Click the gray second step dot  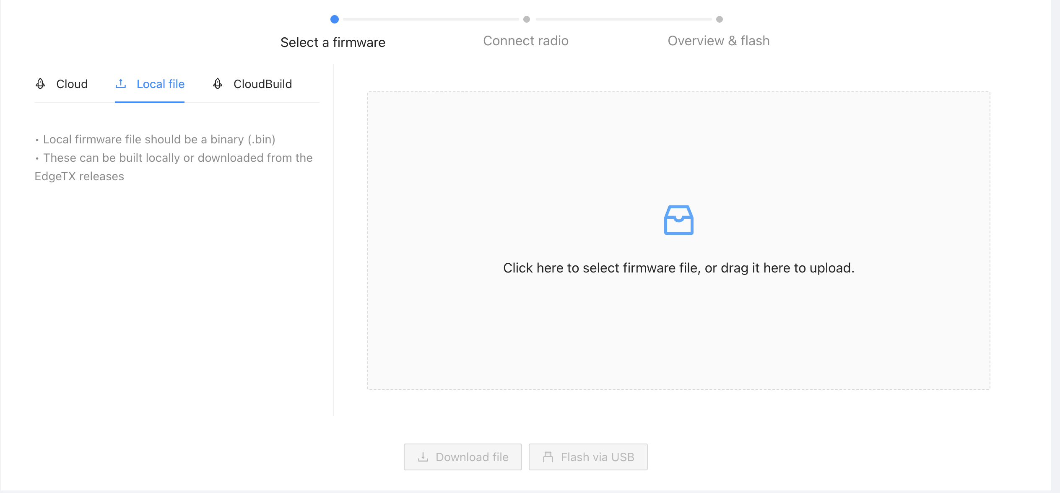pos(527,19)
